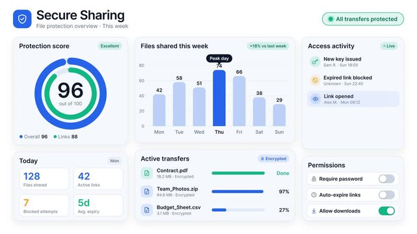Open the 5d Avg. expiry tile
417x234 pixels.
coord(98,205)
